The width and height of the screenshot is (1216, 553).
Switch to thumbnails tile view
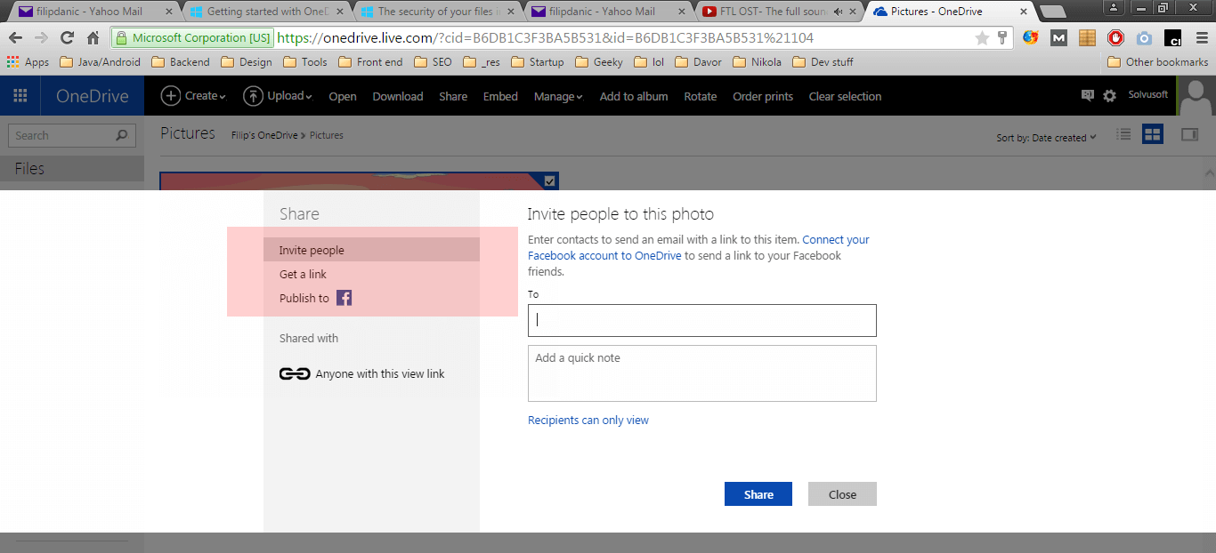tap(1153, 134)
